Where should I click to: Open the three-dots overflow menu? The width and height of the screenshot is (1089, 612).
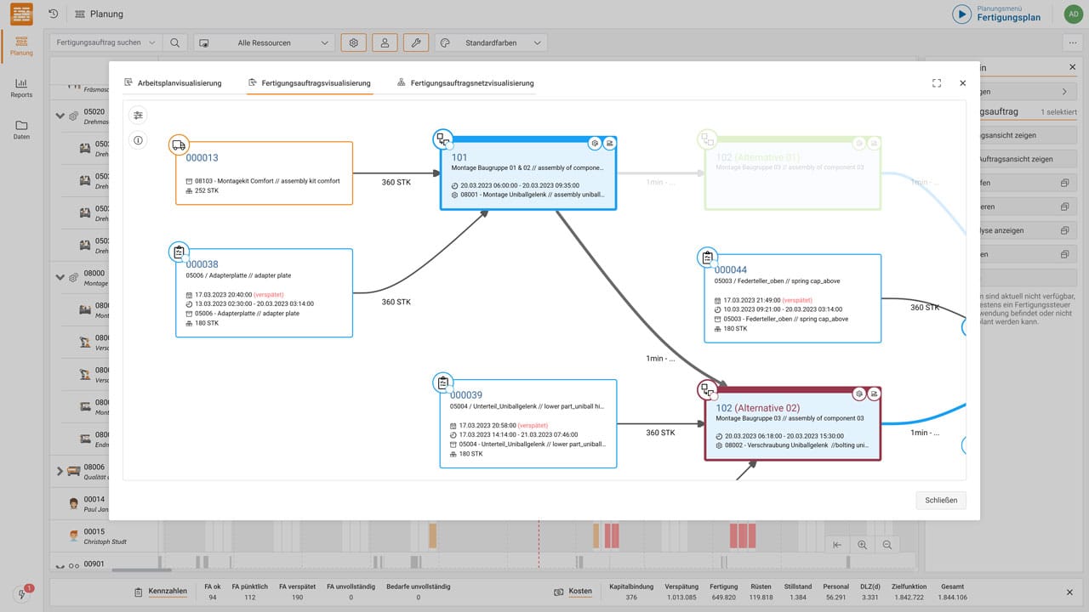(1071, 42)
